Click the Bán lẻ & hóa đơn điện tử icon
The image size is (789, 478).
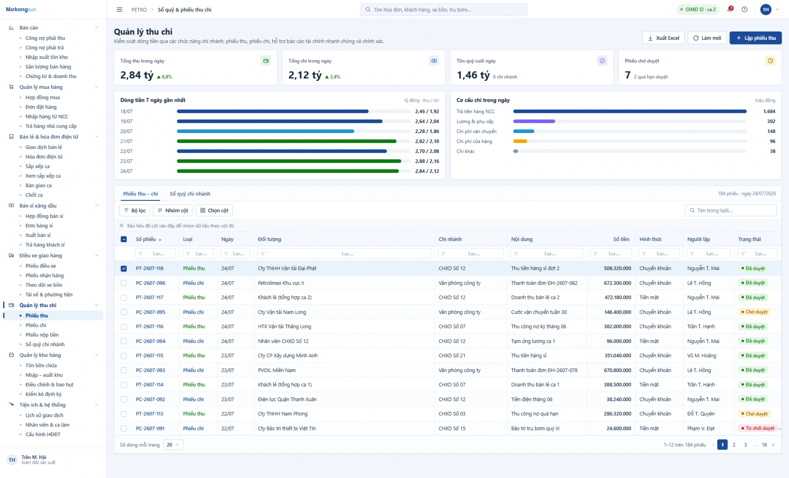click(12, 137)
